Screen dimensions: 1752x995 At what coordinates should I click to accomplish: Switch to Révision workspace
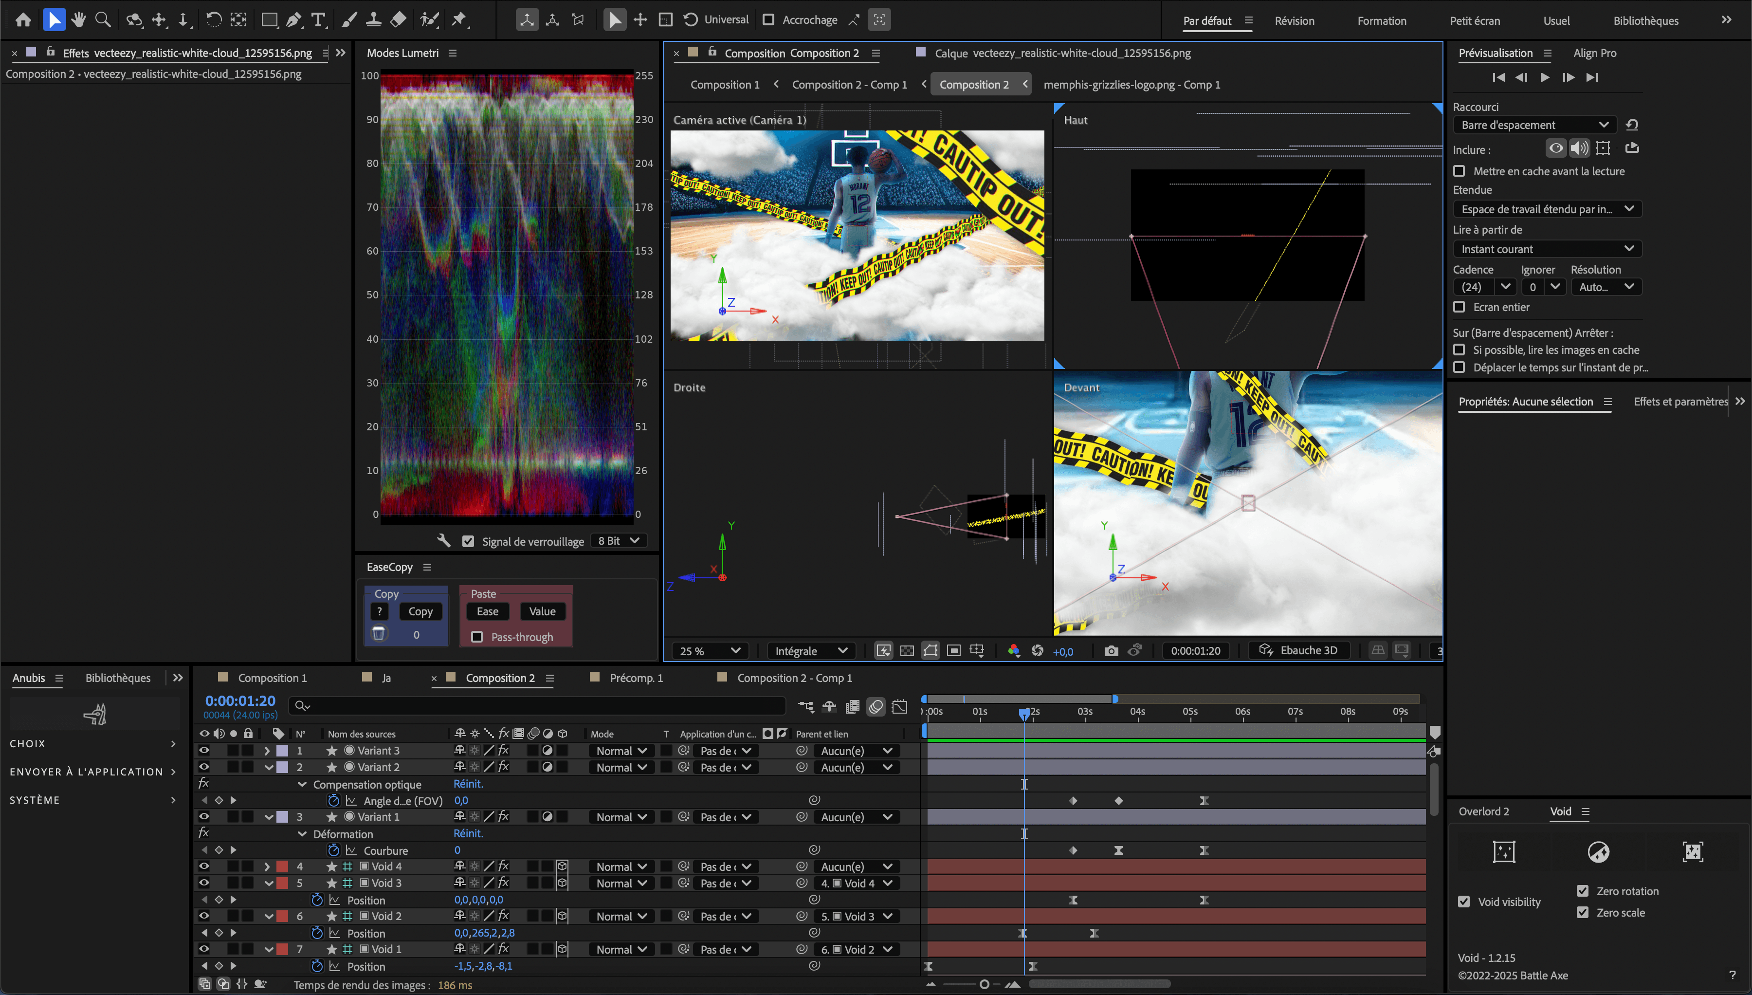(x=1295, y=20)
